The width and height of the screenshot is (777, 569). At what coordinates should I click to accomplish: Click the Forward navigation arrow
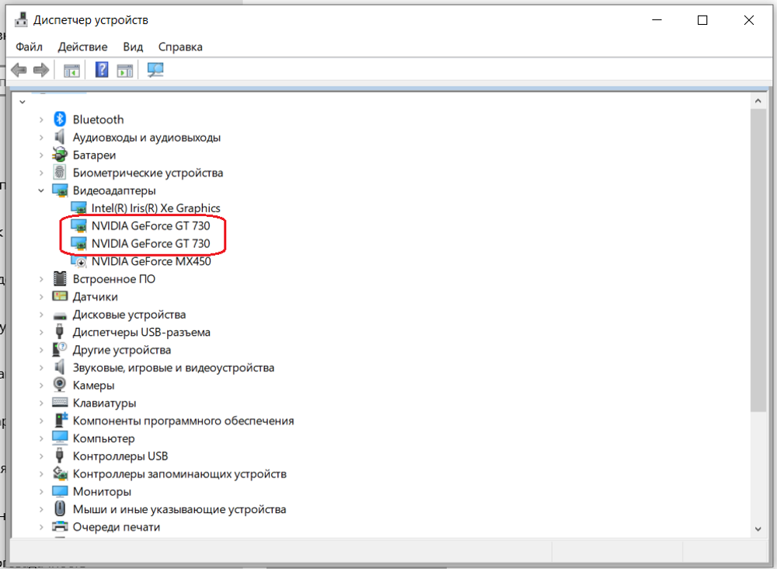coord(40,69)
